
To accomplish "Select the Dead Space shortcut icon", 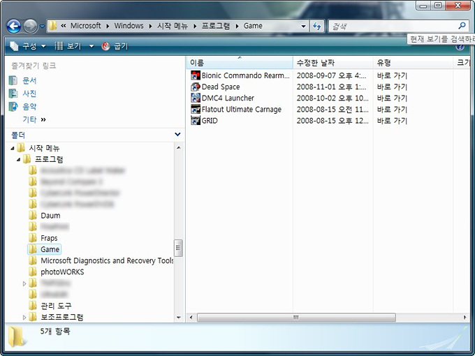I will point(196,87).
